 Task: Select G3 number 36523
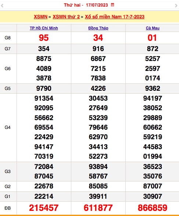(x=153, y=167)
